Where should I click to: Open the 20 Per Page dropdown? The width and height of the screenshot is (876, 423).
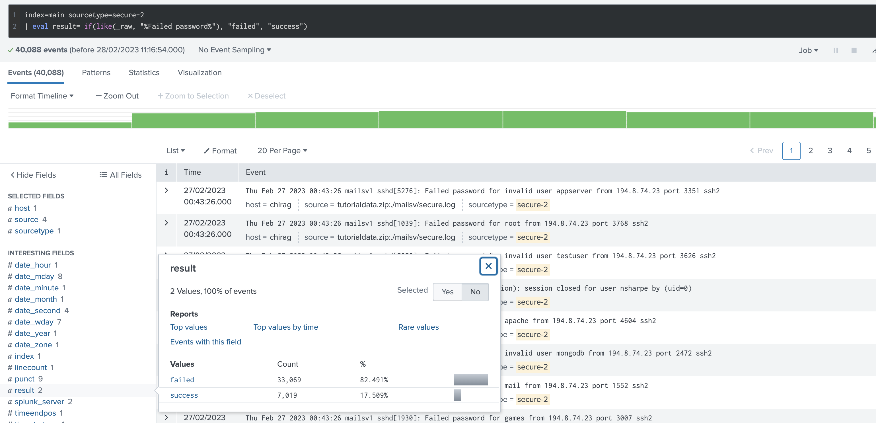[282, 151]
